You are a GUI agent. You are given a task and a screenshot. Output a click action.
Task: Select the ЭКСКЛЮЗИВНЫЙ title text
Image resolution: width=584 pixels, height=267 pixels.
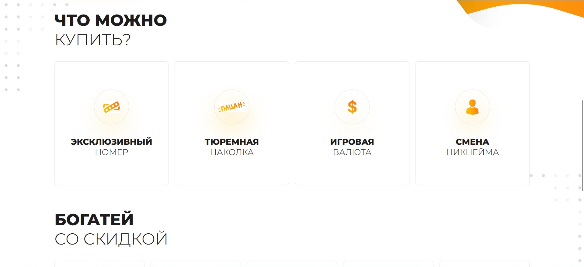click(x=111, y=142)
